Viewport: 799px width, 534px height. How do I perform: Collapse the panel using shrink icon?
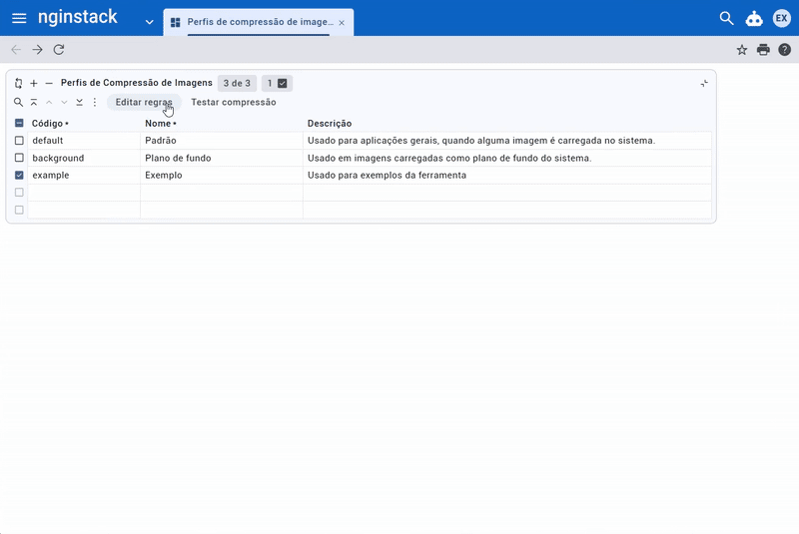tap(704, 84)
